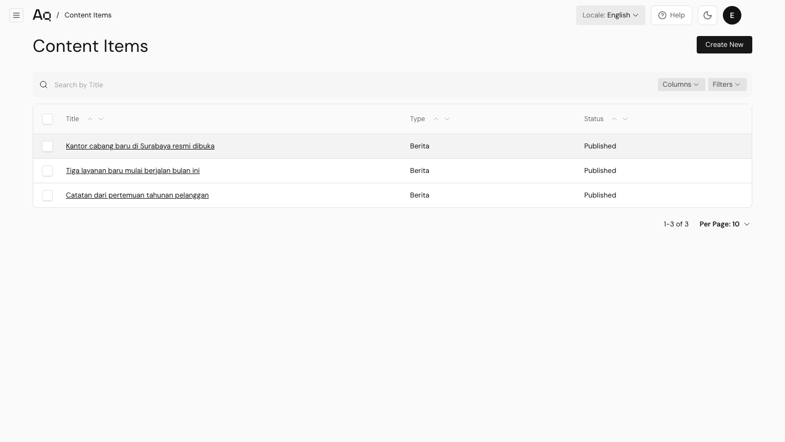Click the Title column header label
The width and height of the screenshot is (785, 442).
[x=73, y=119]
